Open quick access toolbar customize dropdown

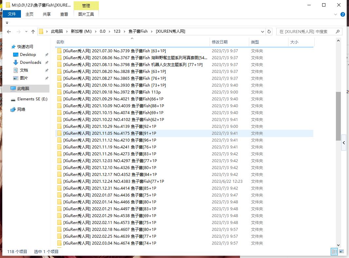click(7, 23)
